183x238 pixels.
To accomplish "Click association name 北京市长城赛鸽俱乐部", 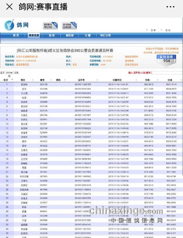I will click(x=27, y=56).
